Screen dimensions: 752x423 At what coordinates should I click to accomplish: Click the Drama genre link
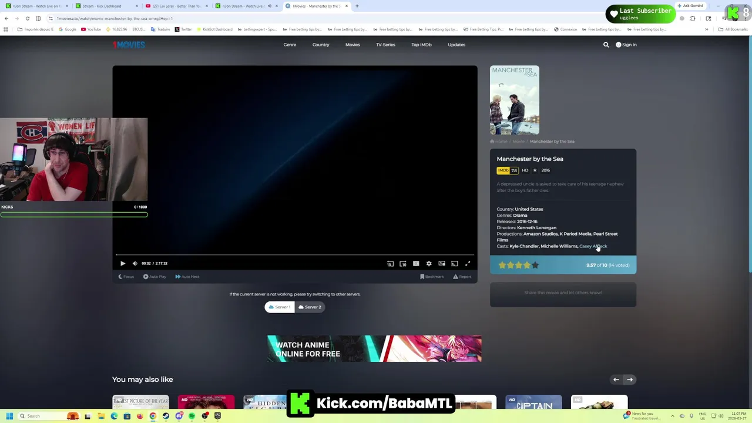click(x=521, y=216)
